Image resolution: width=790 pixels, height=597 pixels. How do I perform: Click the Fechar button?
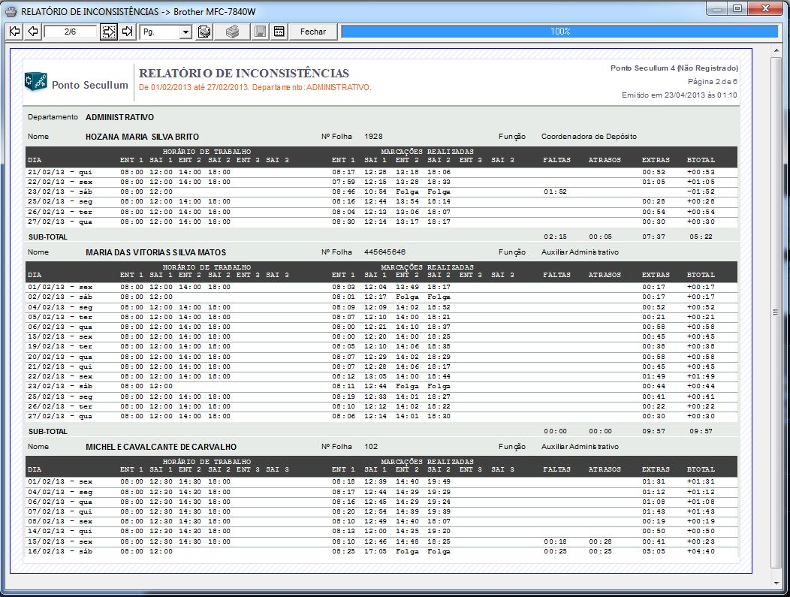click(313, 32)
